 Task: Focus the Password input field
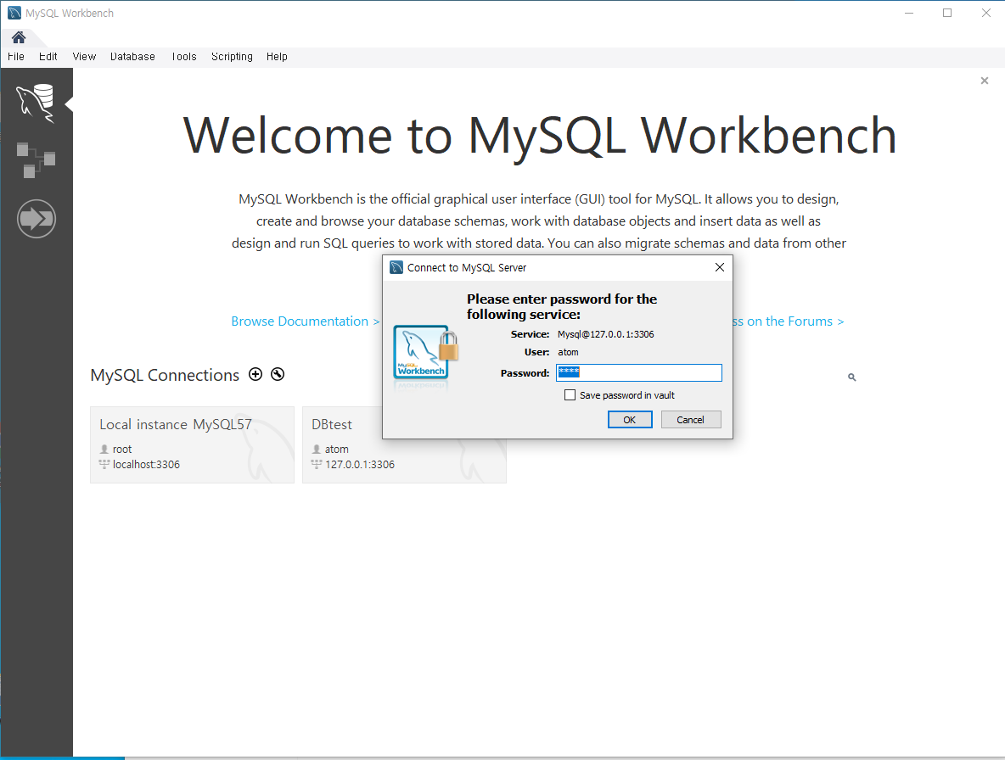point(639,372)
